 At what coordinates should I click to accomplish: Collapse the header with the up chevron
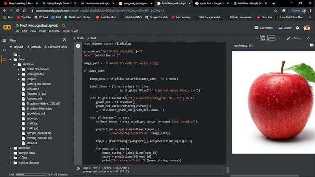point(309,38)
